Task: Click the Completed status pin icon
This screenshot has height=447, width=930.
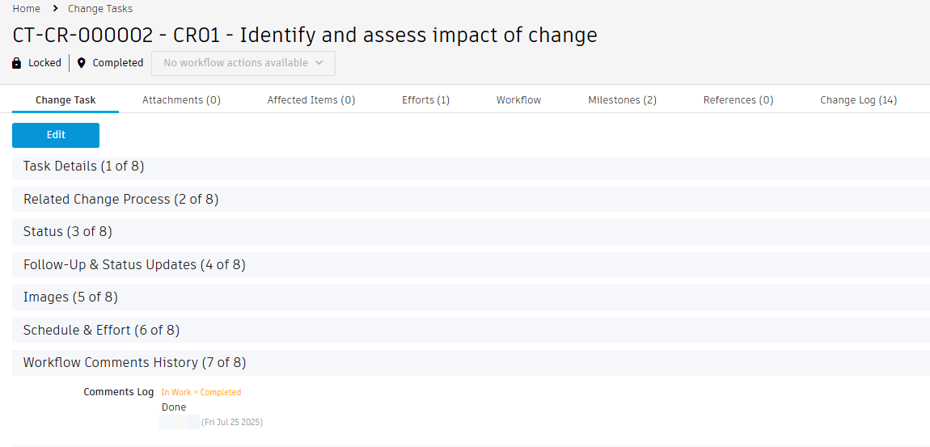Action: pos(82,63)
